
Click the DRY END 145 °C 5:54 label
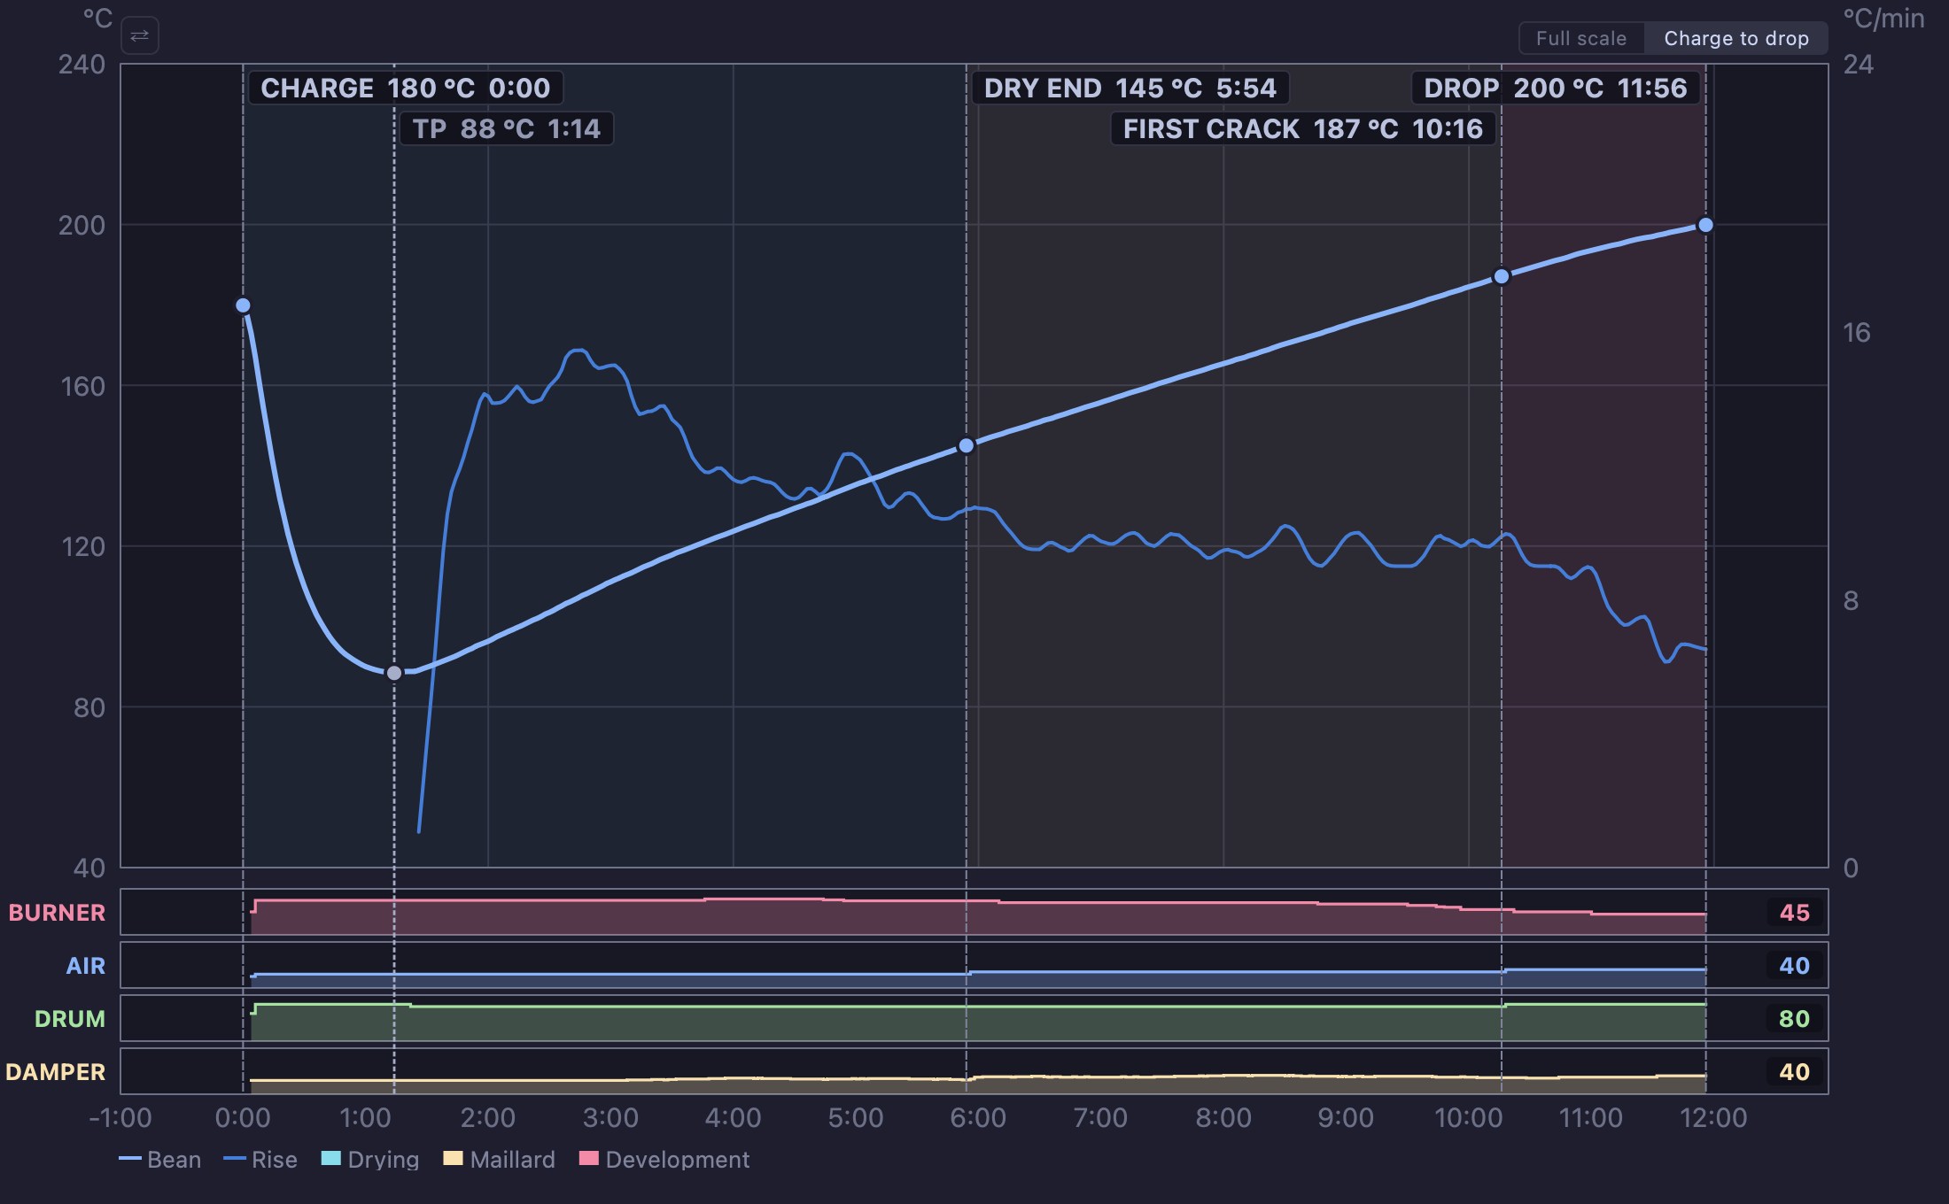point(1130,88)
